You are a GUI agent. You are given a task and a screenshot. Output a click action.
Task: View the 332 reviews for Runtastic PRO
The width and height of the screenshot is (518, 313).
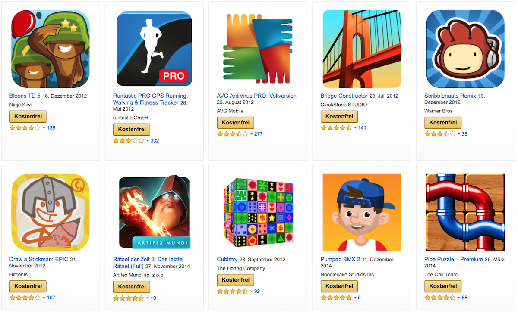[x=155, y=141]
